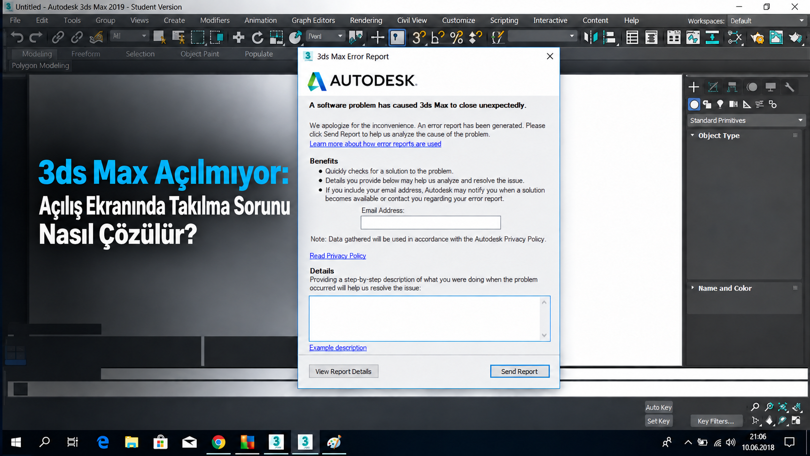Select and Scale tool

(x=276, y=37)
